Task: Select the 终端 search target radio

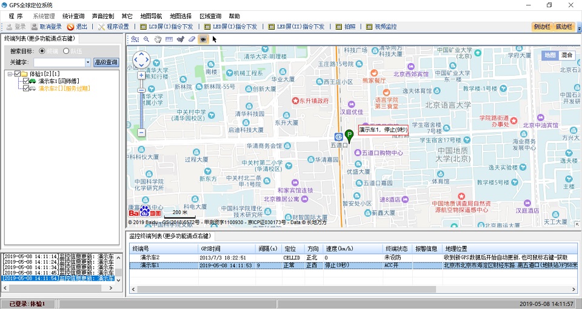Action: tap(42, 51)
